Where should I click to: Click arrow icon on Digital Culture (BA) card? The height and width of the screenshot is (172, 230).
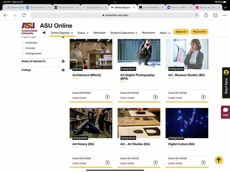(x=203, y=162)
